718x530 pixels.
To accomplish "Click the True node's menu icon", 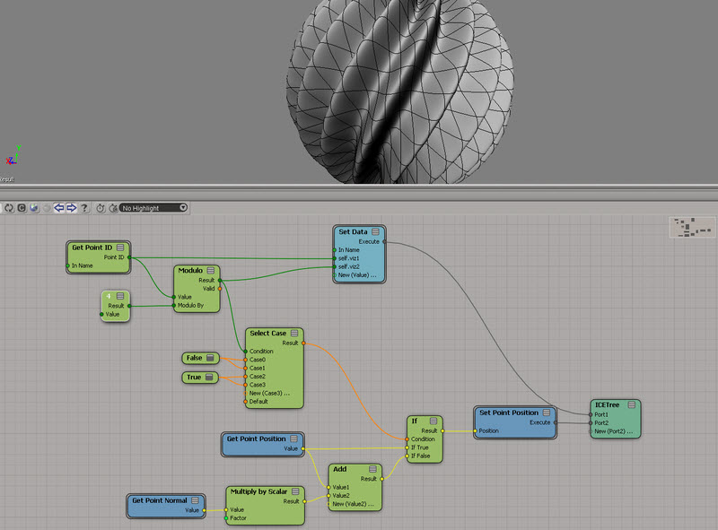I will pos(209,378).
